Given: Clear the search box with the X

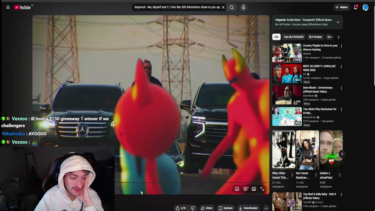Looking at the screenshot, I should (x=223, y=7).
